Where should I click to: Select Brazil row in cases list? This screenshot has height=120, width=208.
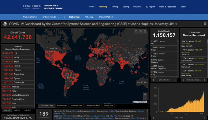point(17,61)
